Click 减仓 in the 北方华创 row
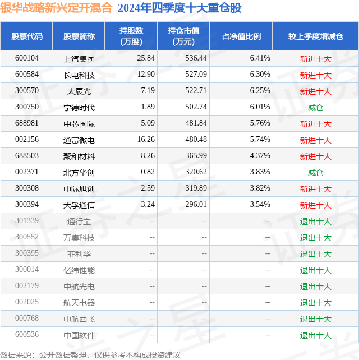This screenshot has width=359, height=360. click(316, 173)
